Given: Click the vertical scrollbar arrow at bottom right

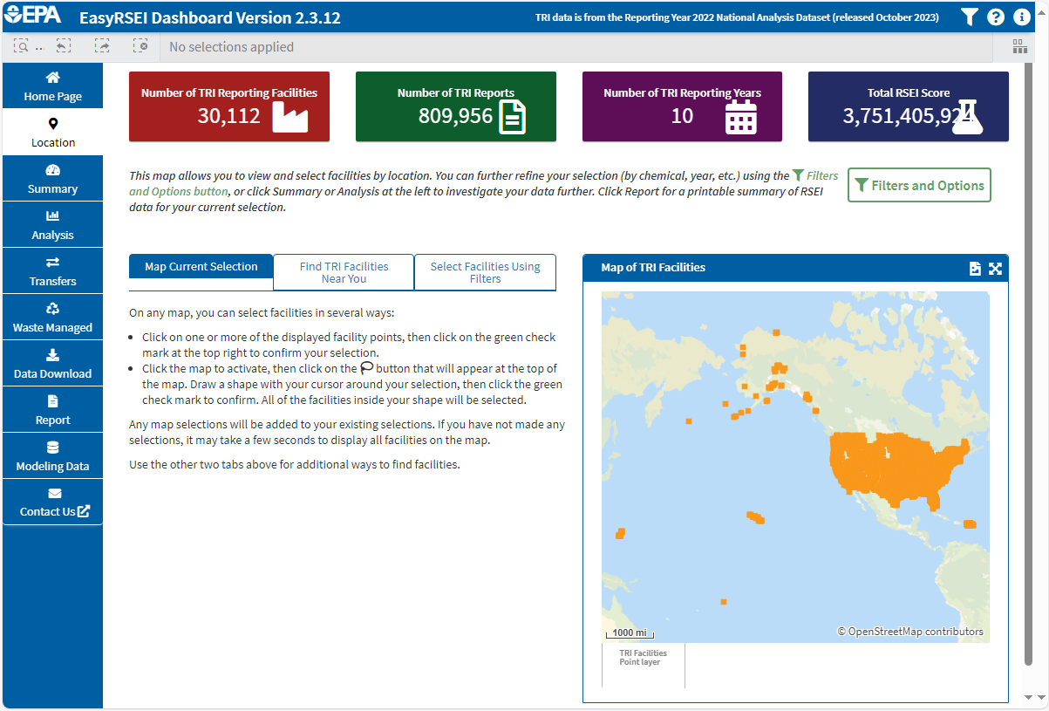Looking at the screenshot, I should point(1026,697).
